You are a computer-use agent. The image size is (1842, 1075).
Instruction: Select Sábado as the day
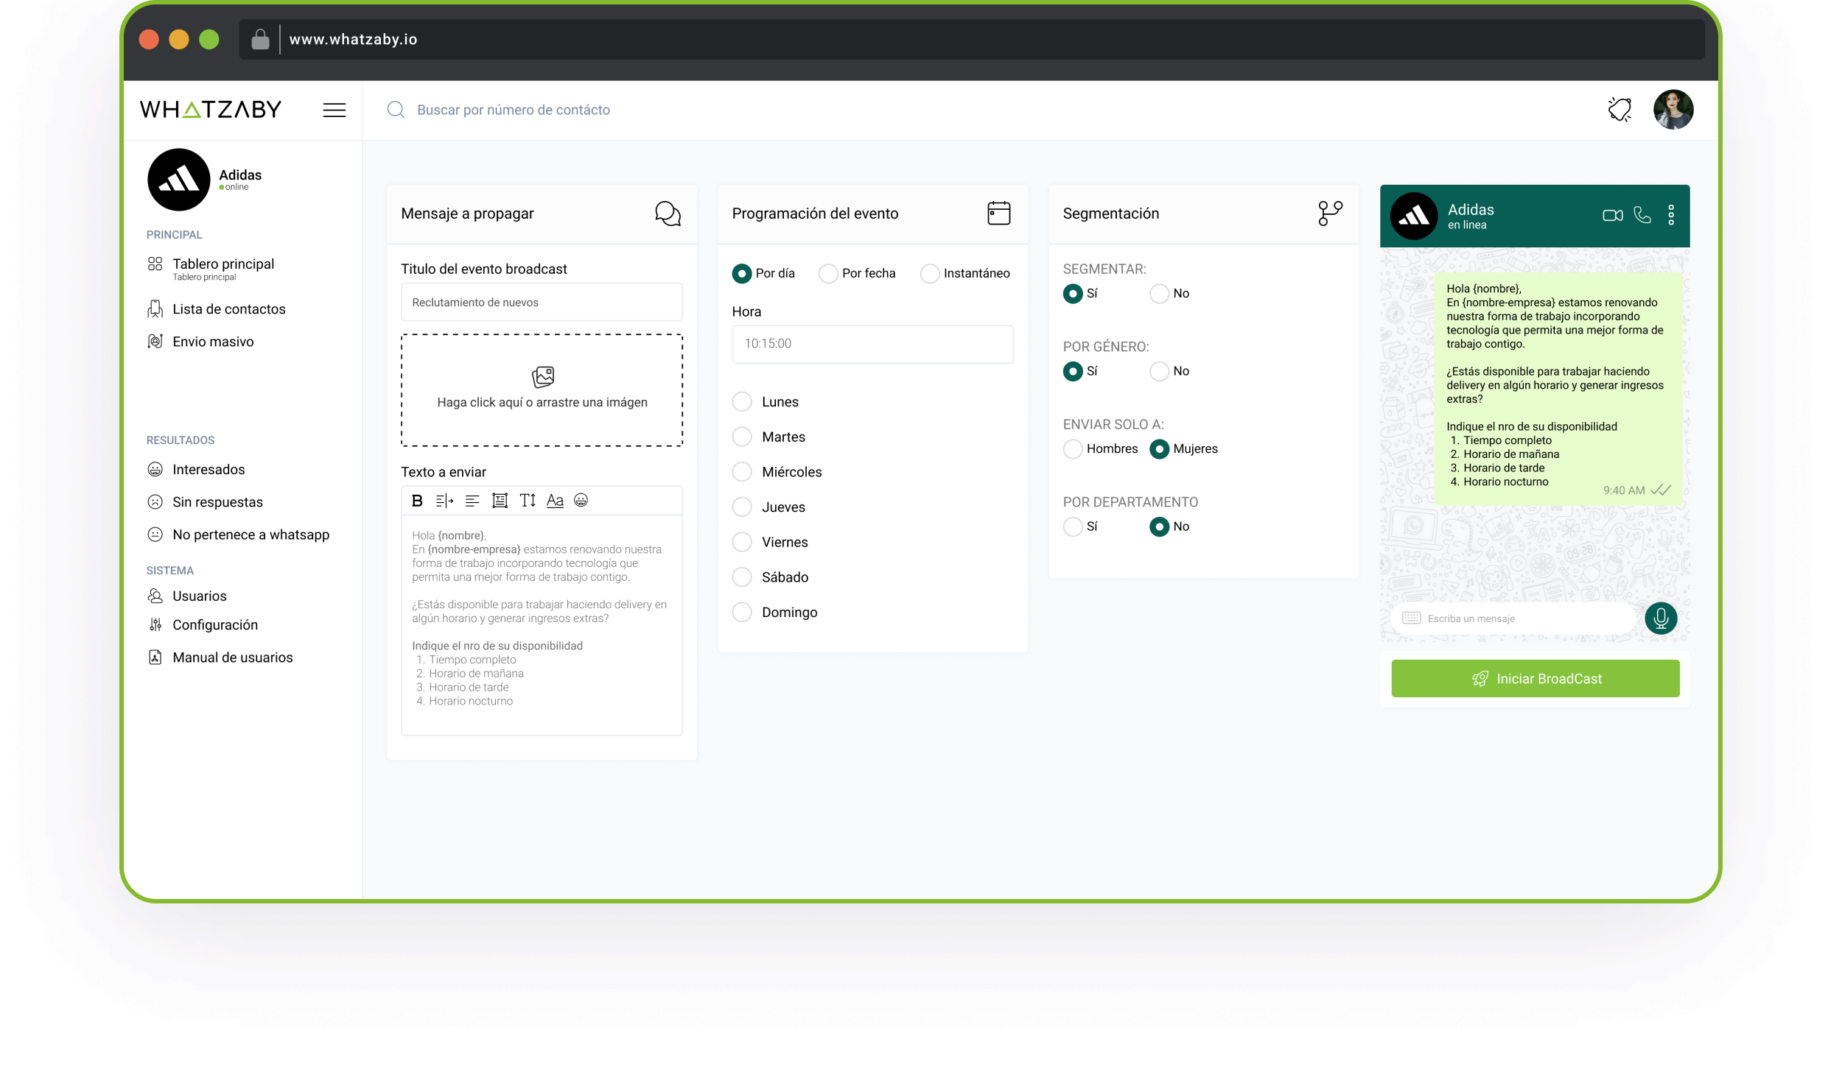pyautogui.click(x=741, y=577)
